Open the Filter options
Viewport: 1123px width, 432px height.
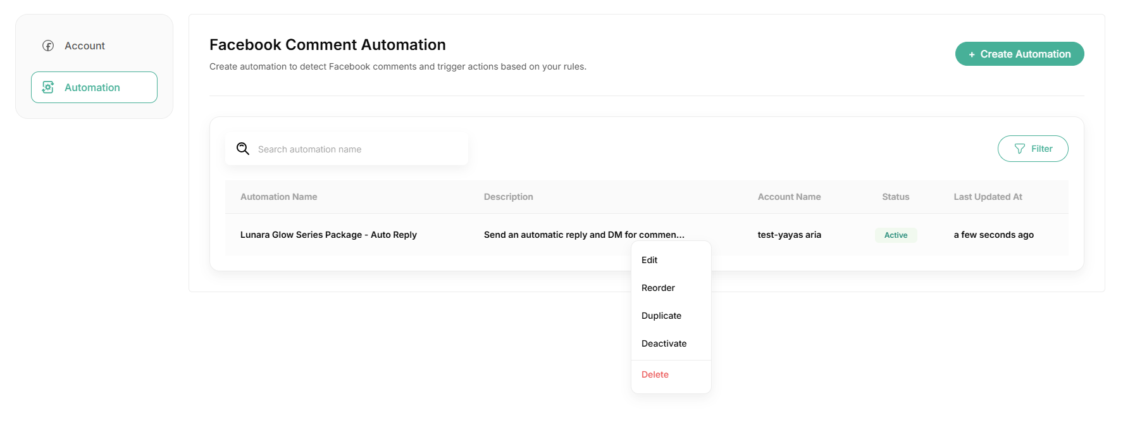pos(1033,149)
